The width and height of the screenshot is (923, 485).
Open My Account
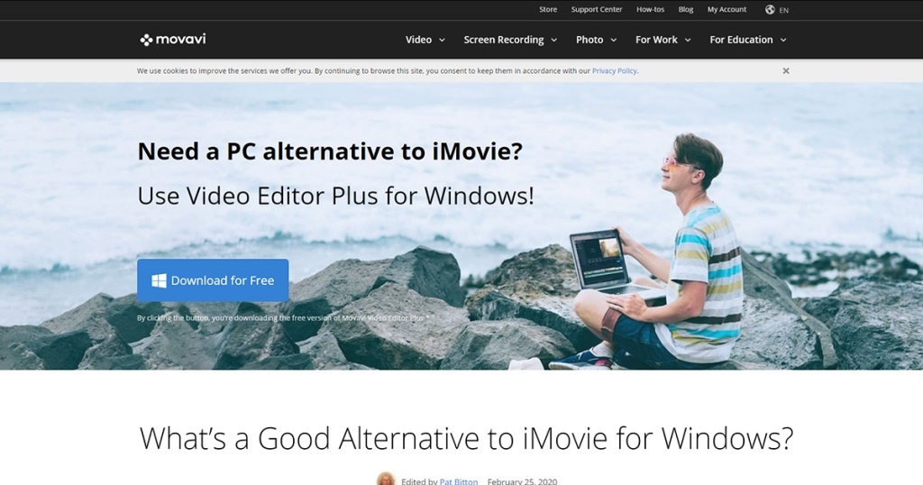(x=727, y=9)
